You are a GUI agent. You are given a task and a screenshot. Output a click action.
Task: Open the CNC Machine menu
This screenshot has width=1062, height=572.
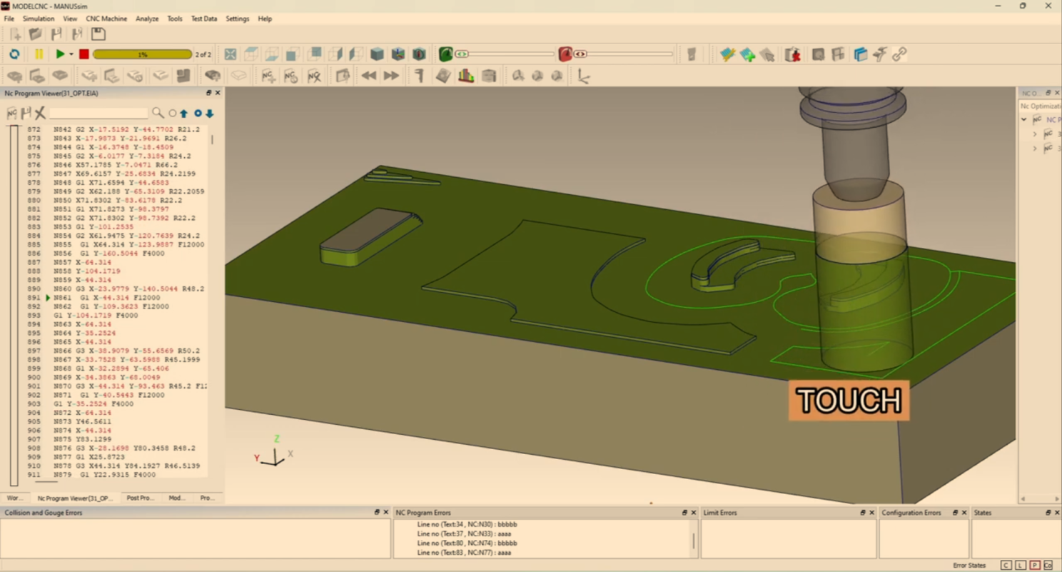pos(106,19)
